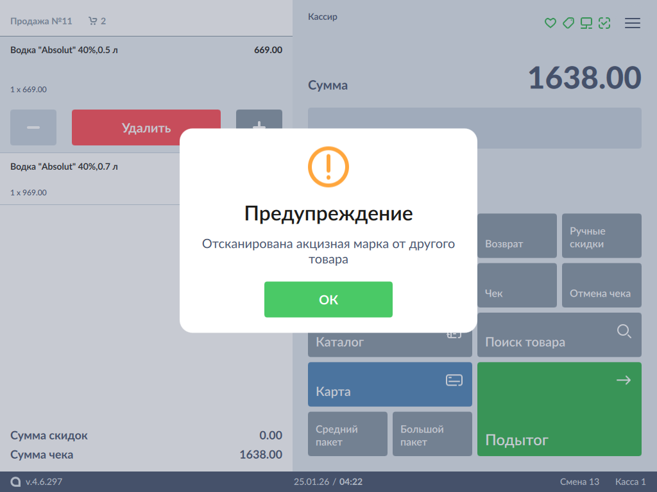
Task: Click the card icon on Карта tile
Action: coord(454,381)
